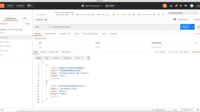The width and height of the screenshot is (200, 112).
Task: Open the notifications bell
Action: coord(181,6)
